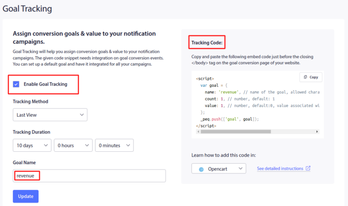Click the 'Assign conversion goals & value' heading
348x206 pixels.
click(x=84, y=37)
